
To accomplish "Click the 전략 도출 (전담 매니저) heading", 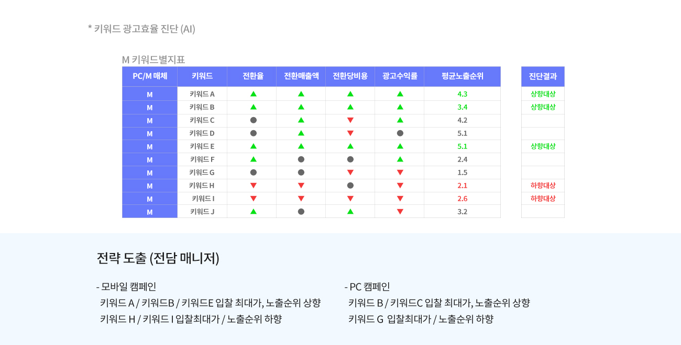I will click(158, 258).
